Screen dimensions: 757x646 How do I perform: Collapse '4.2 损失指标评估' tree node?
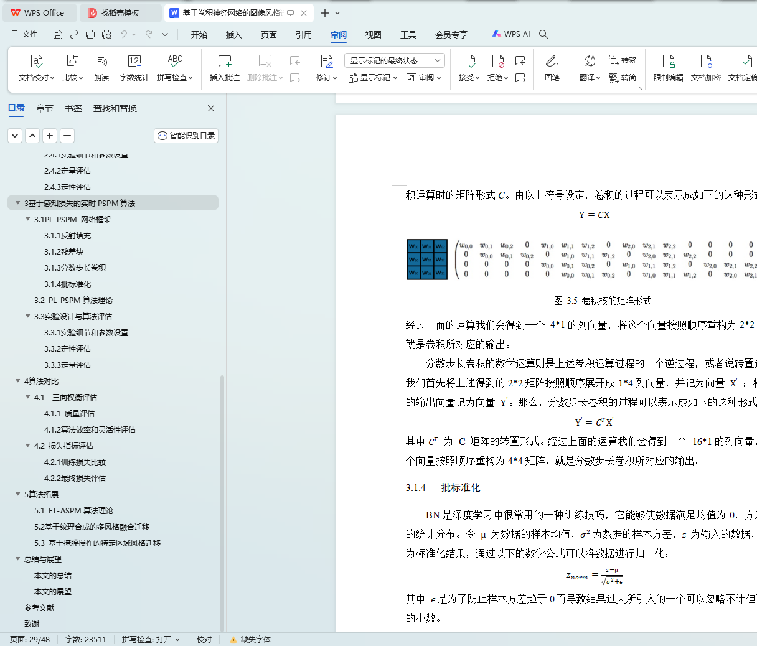coord(27,446)
